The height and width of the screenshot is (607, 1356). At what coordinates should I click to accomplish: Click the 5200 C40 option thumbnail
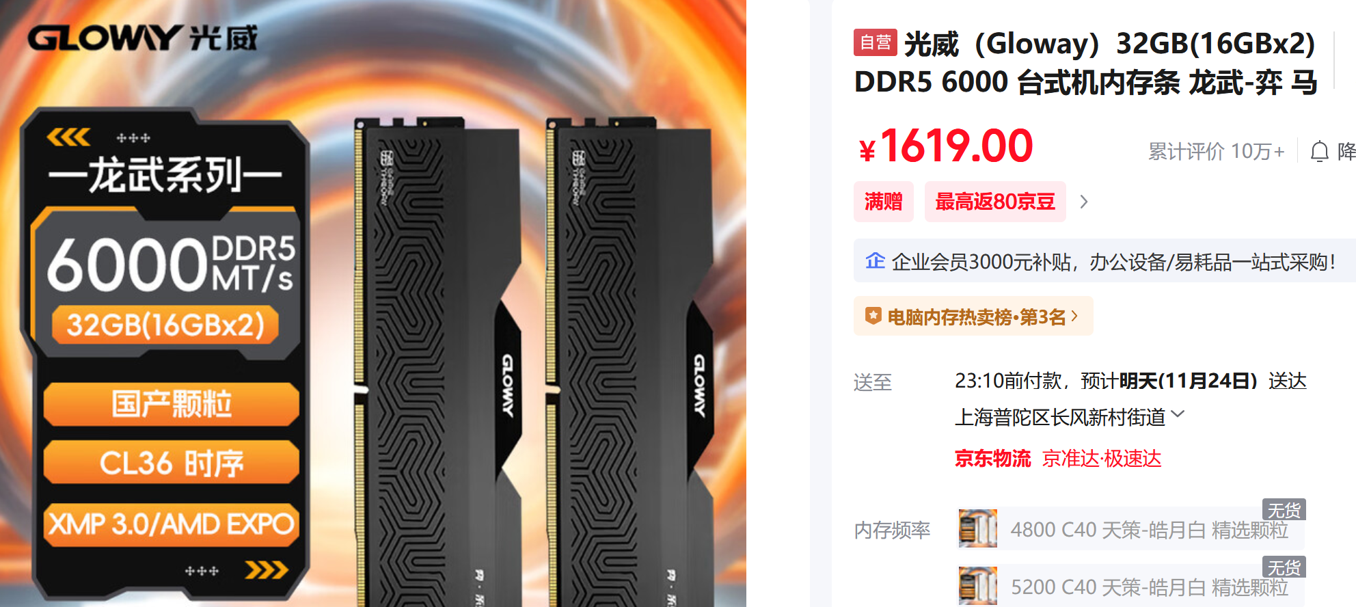pyautogui.click(x=977, y=586)
